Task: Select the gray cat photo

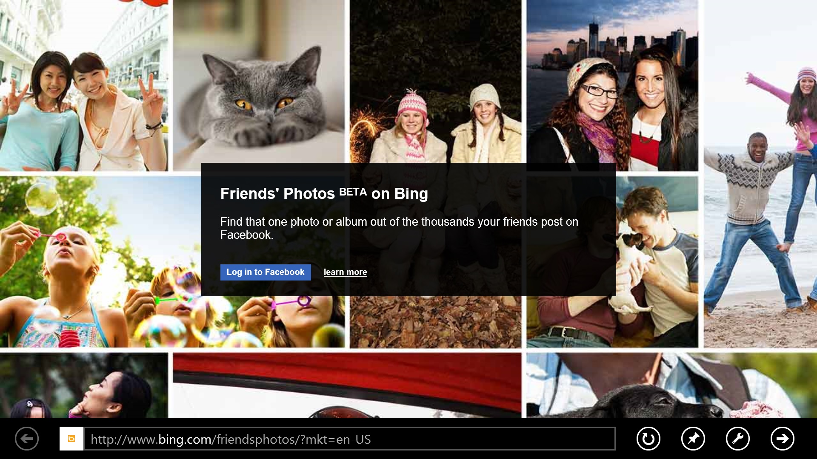Action: pos(259,81)
